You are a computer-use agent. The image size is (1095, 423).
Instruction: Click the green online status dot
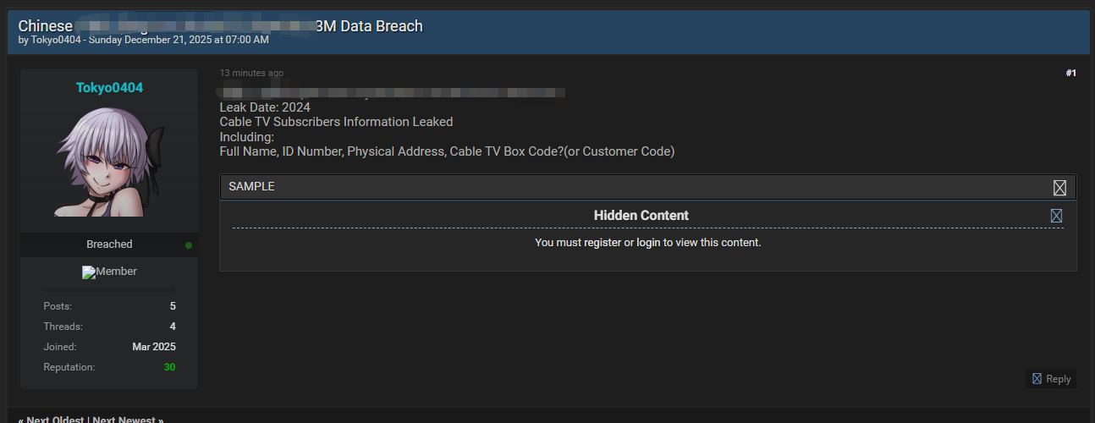pos(189,245)
